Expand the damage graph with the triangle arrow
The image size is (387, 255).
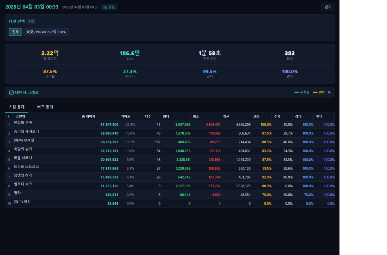click(x=329, y=92)
